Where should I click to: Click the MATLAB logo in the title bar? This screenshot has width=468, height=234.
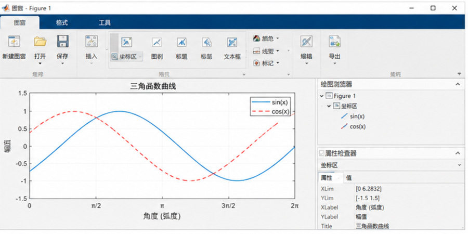[x=5, y=8]
